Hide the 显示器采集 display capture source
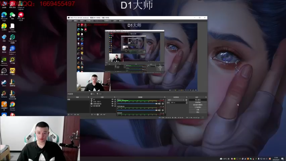Screen dimensions: 286x161 [x=112, y=106]
